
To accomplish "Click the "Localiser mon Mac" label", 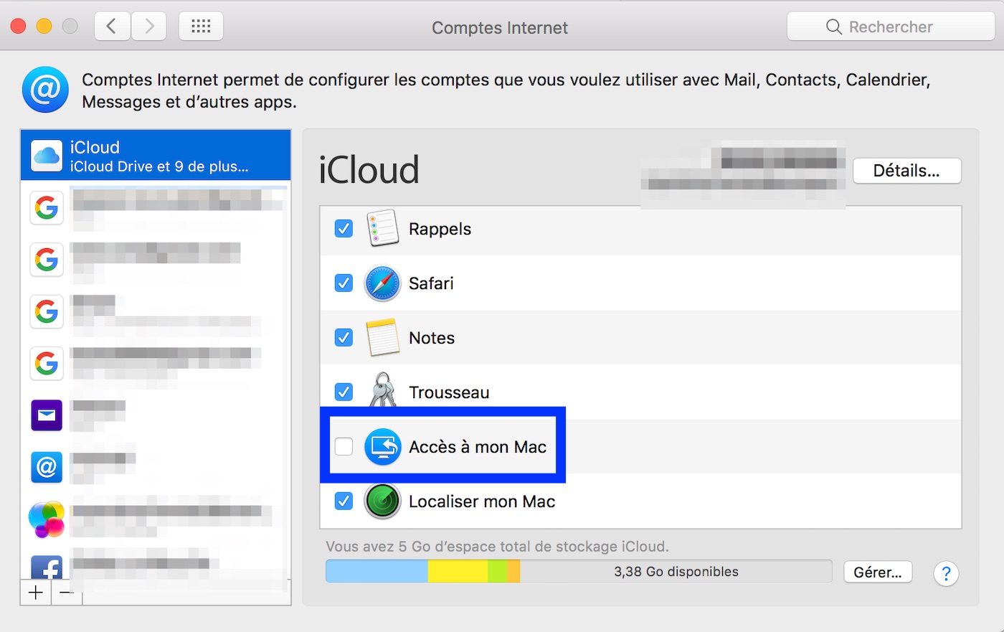I will click(x=482, y=501).
